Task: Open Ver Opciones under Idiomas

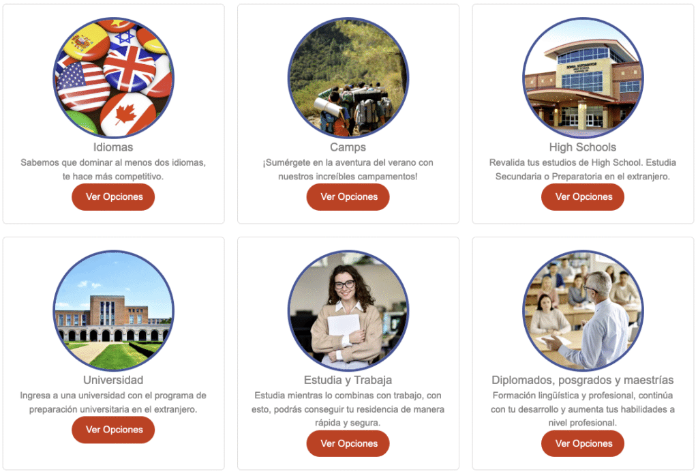Action: click(x=114, y=197)
